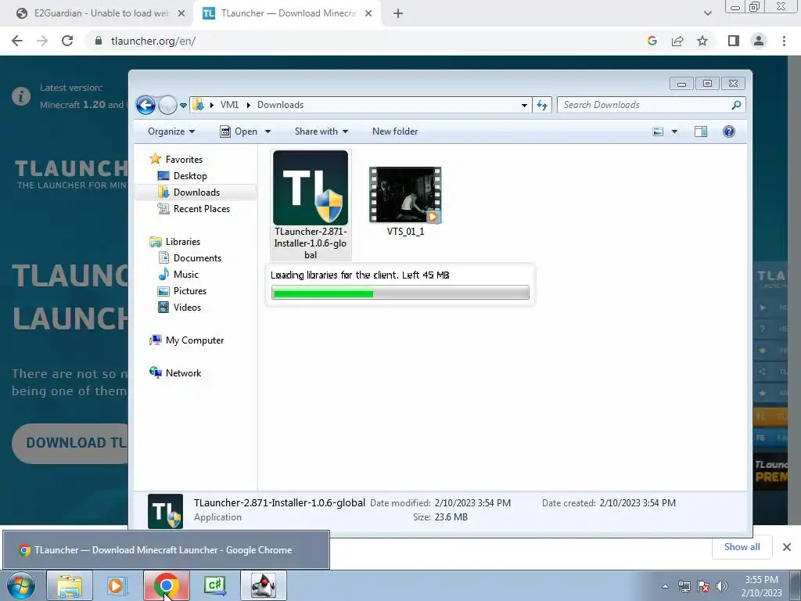The height and width of the screenshot is (601, 801).
Task: Open the Windows Start menu
Action: tap(20, 585)
